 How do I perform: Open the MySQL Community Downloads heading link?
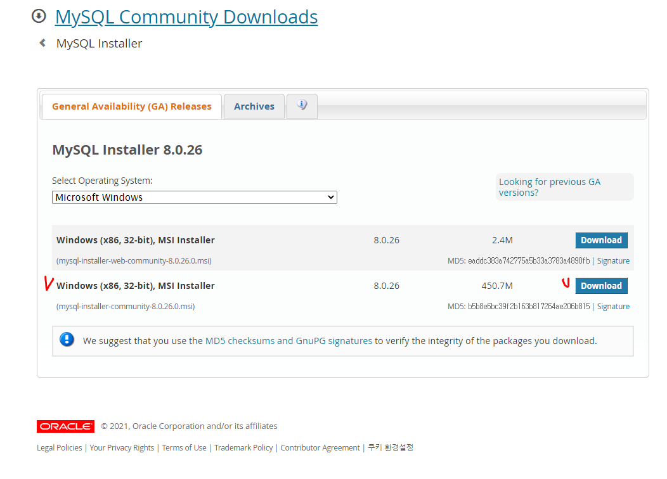pyautogui.click(x=186, y=17)
